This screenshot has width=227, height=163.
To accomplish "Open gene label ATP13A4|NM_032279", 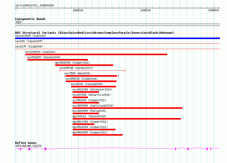I will (x=28, y=146).
